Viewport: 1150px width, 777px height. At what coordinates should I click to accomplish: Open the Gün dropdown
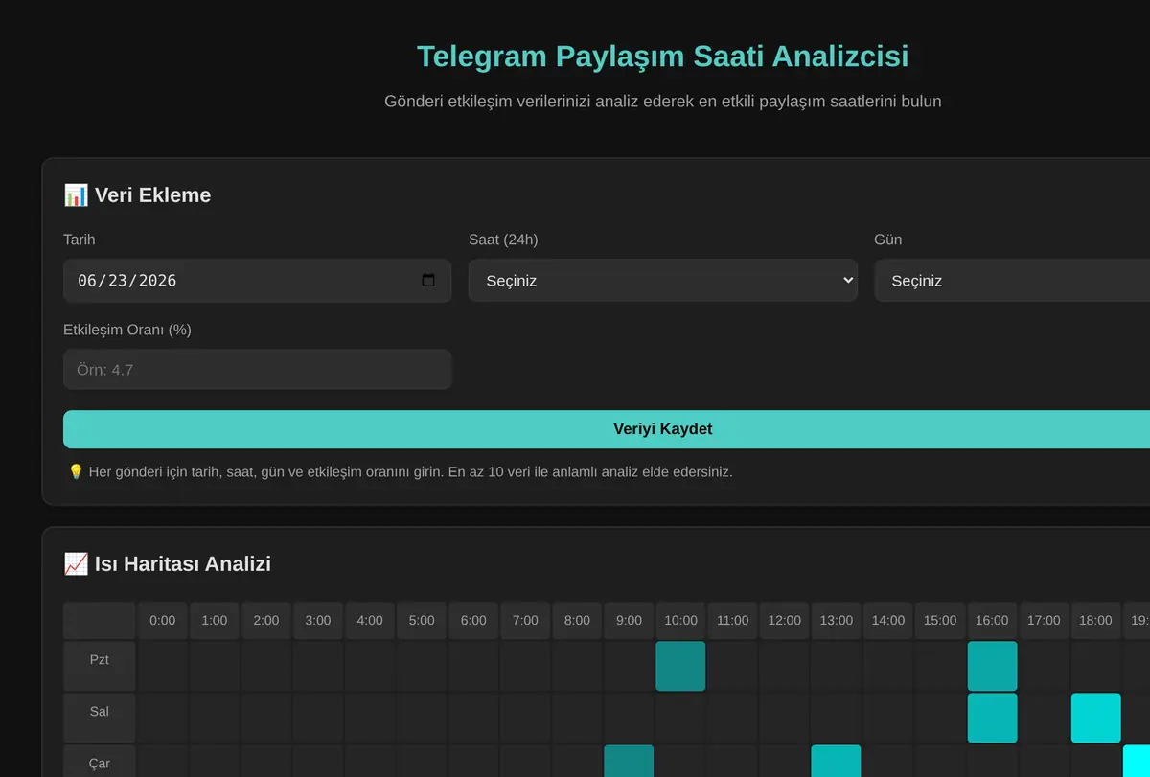tap(1012, 281)
